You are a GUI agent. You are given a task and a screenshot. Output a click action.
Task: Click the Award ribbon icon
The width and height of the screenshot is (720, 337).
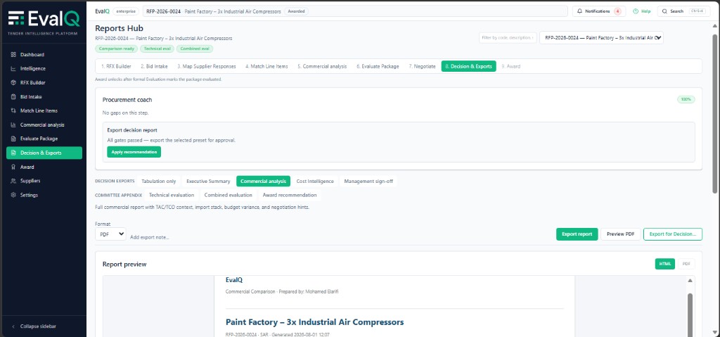pos(13,167)
